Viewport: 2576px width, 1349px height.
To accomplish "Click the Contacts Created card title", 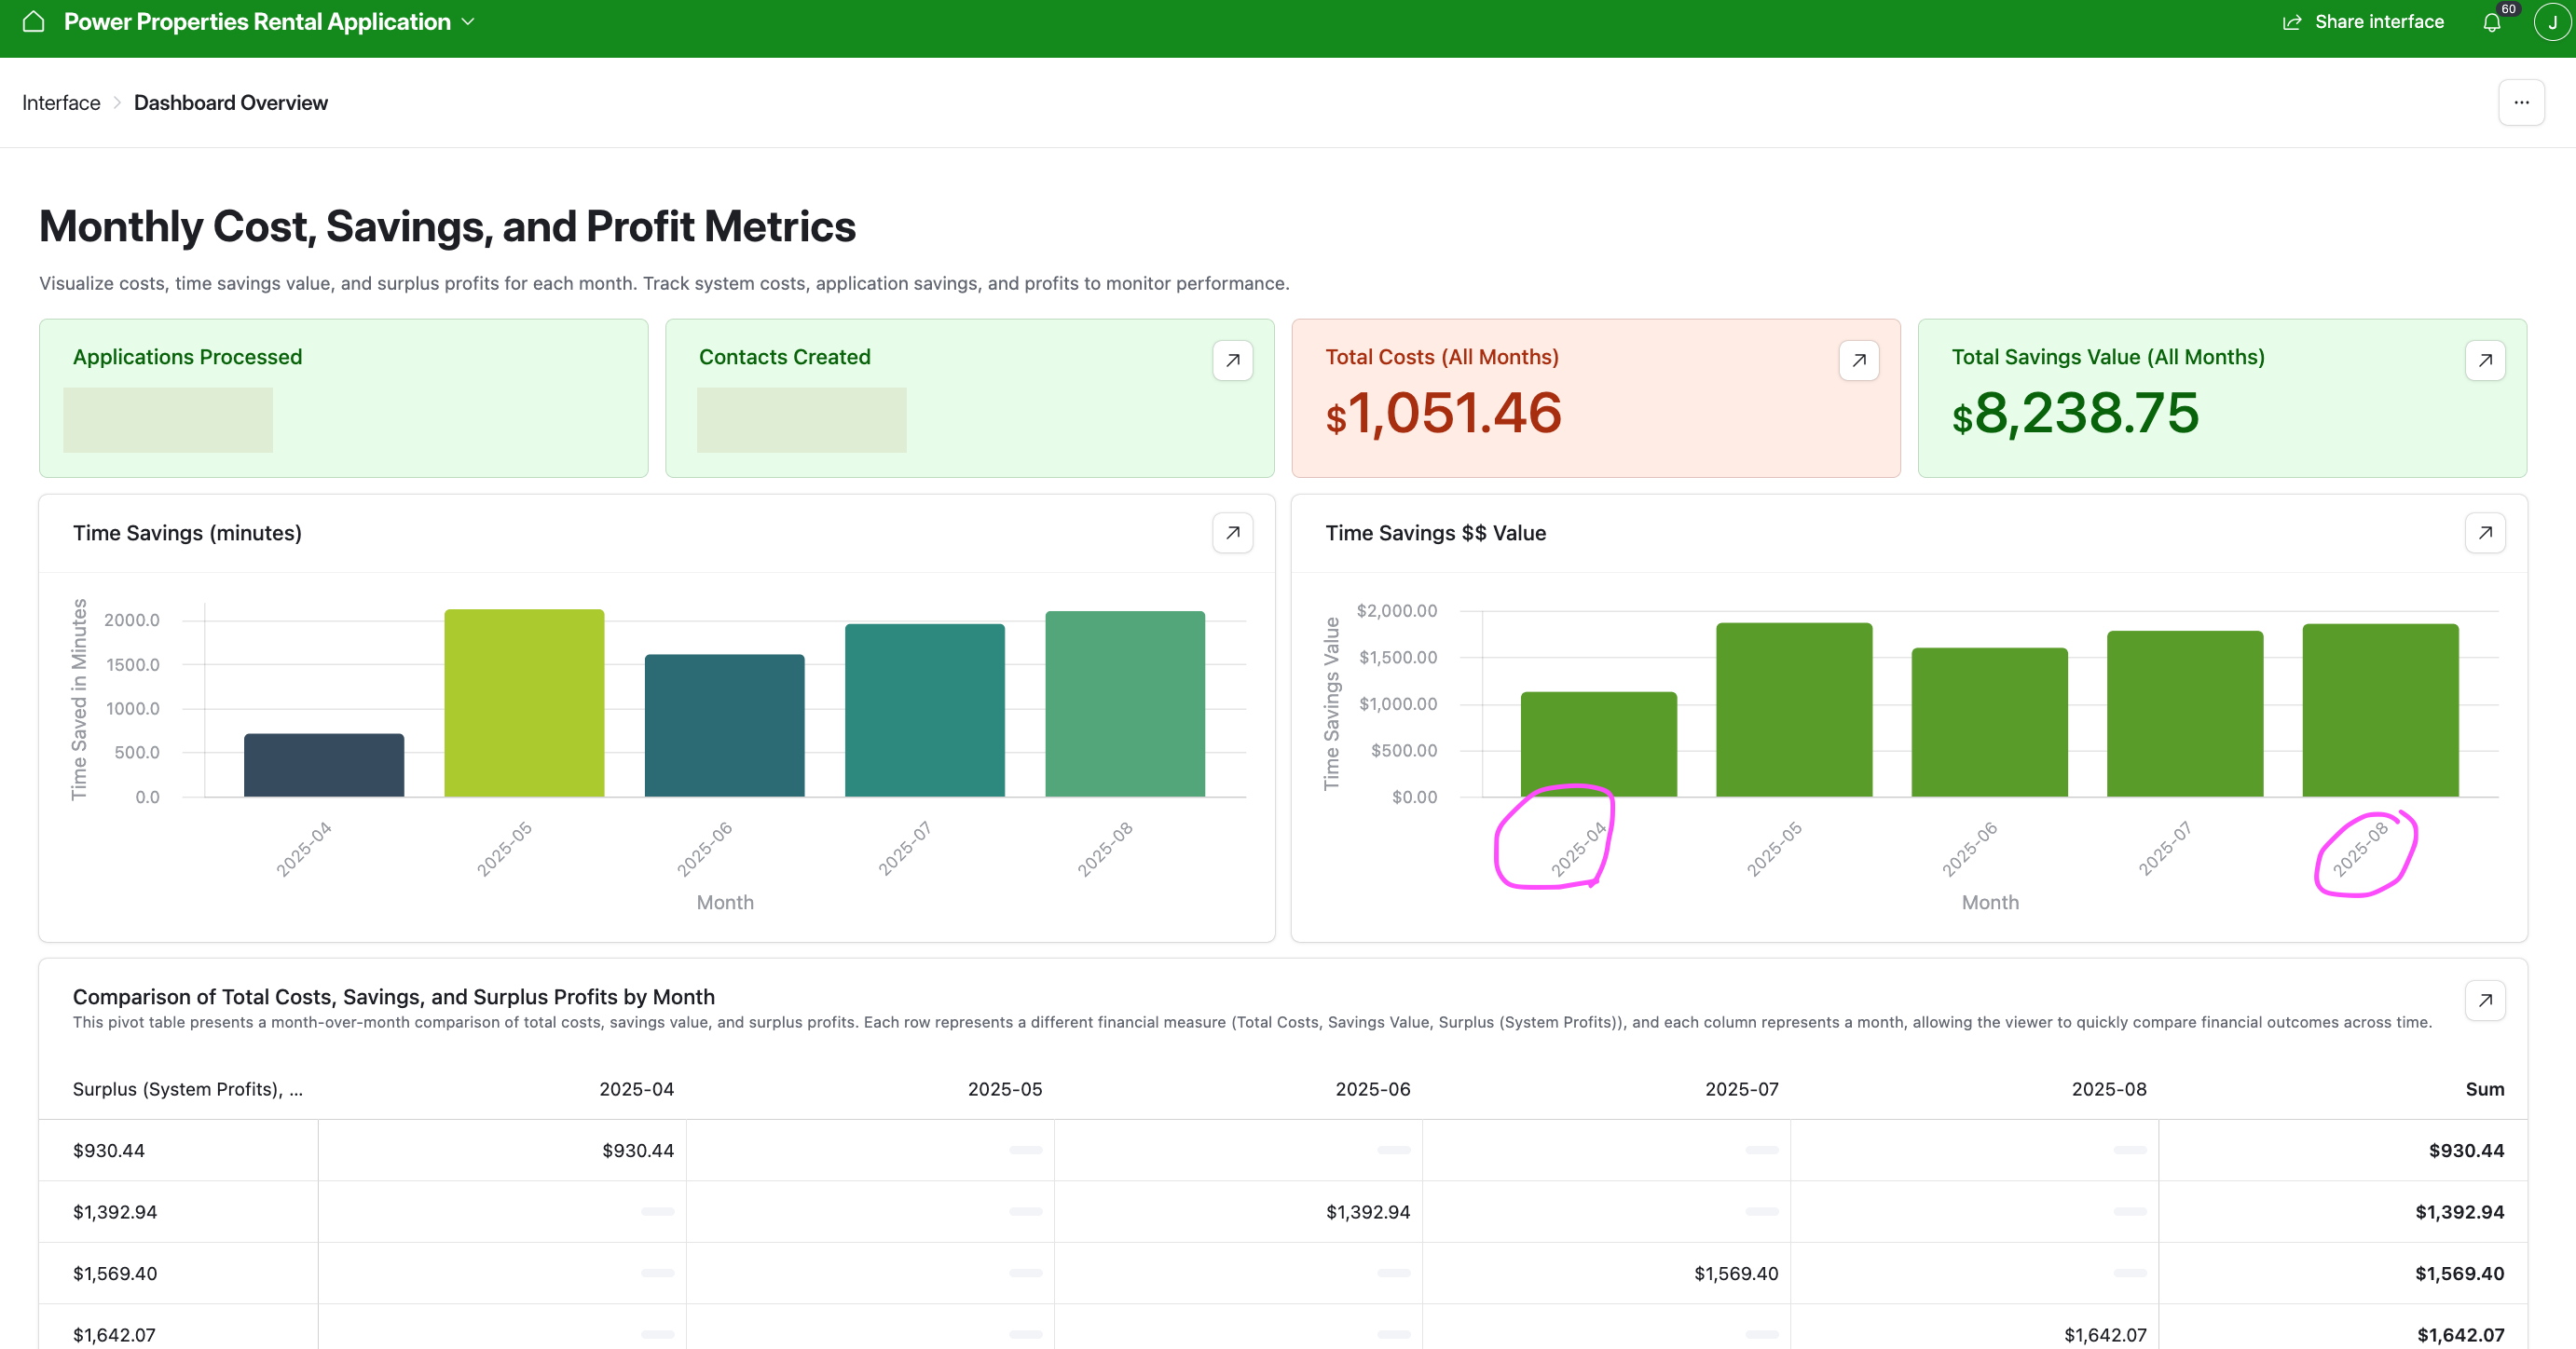I will [x=784, y=357].
